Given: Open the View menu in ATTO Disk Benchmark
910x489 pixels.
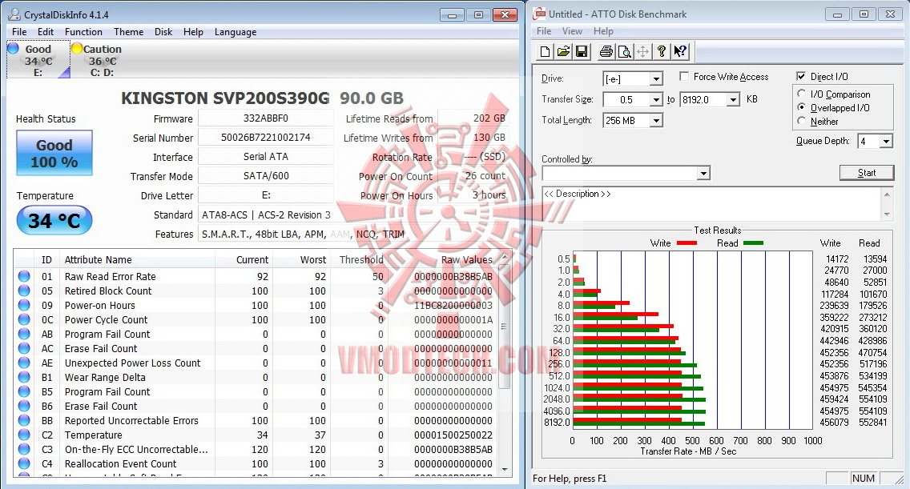Looking at the screenshot, I should tap(572, 31).
